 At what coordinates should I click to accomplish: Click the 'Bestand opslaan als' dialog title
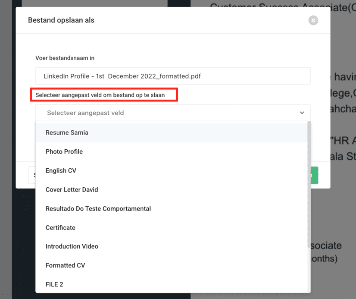coord(61,20)
